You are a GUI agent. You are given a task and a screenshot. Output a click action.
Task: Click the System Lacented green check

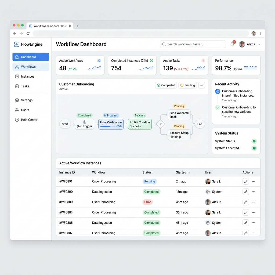(254, 148)
